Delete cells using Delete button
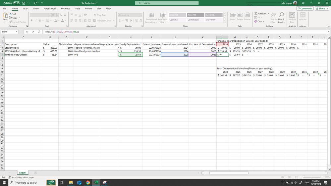The image size is (331, 186). click(240, 18)
